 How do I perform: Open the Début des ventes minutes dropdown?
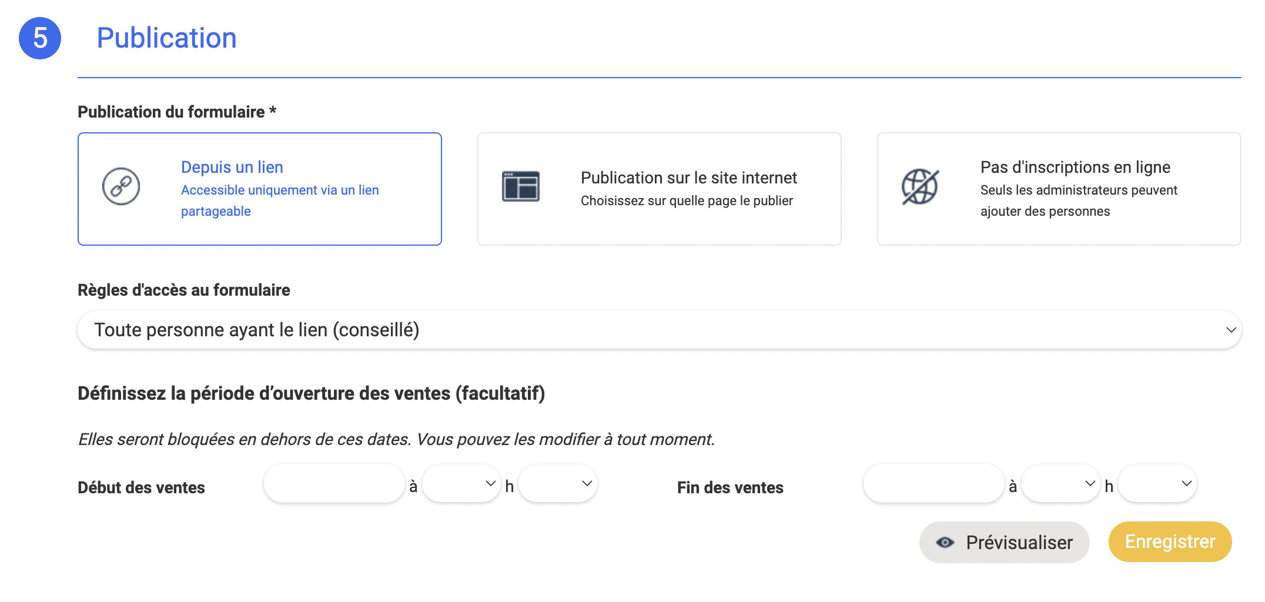[x=558, y=483]
